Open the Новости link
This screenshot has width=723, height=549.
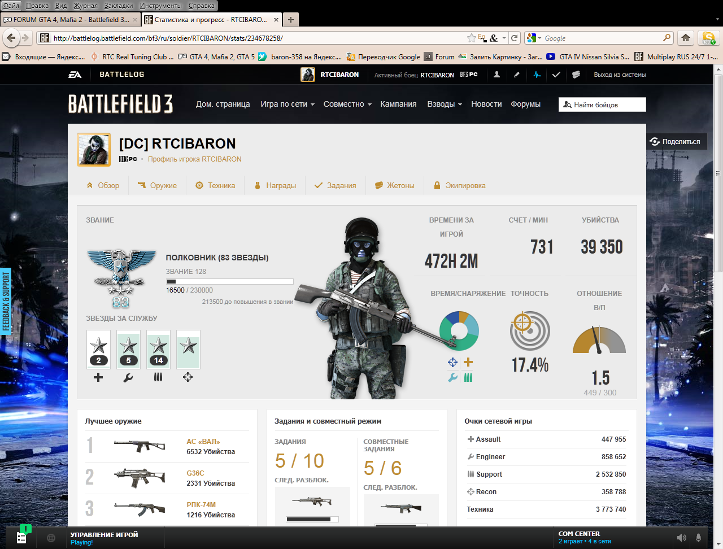[486, 104]
